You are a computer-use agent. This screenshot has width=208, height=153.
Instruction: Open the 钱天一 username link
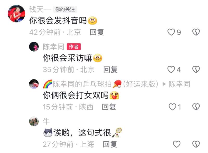tap(40, 9)
